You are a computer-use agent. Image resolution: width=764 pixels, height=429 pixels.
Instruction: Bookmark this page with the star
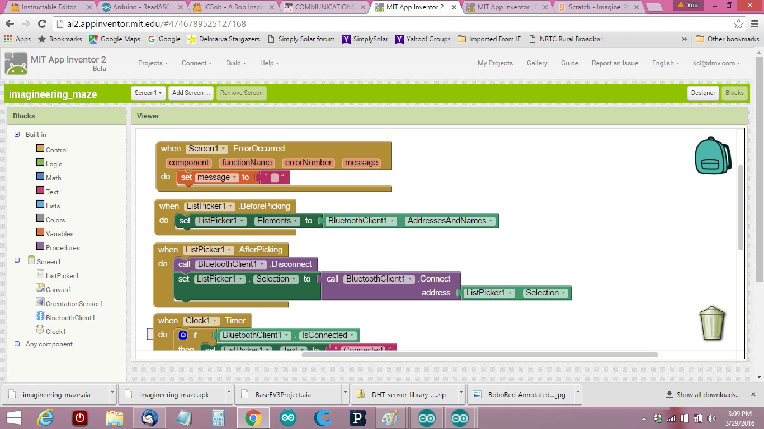[x=739, y=24]
